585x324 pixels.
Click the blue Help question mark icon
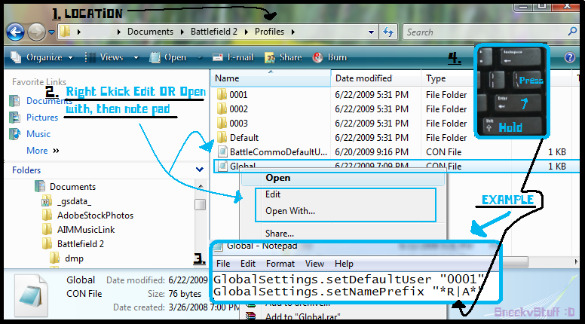[570, 57]
